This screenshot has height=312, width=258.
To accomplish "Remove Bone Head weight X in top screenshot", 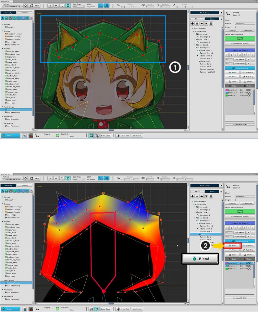I will coord(249,90).
